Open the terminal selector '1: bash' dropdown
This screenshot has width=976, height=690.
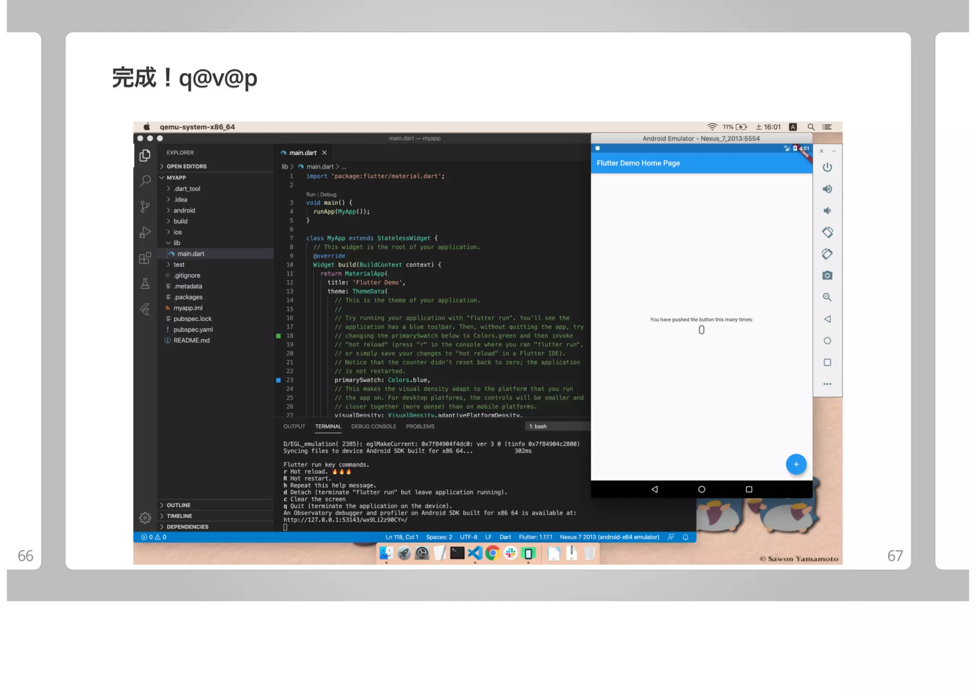click(x=557, y=427)
